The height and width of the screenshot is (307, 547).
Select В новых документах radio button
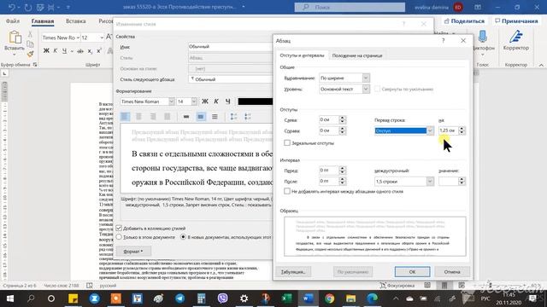(183, 237)
